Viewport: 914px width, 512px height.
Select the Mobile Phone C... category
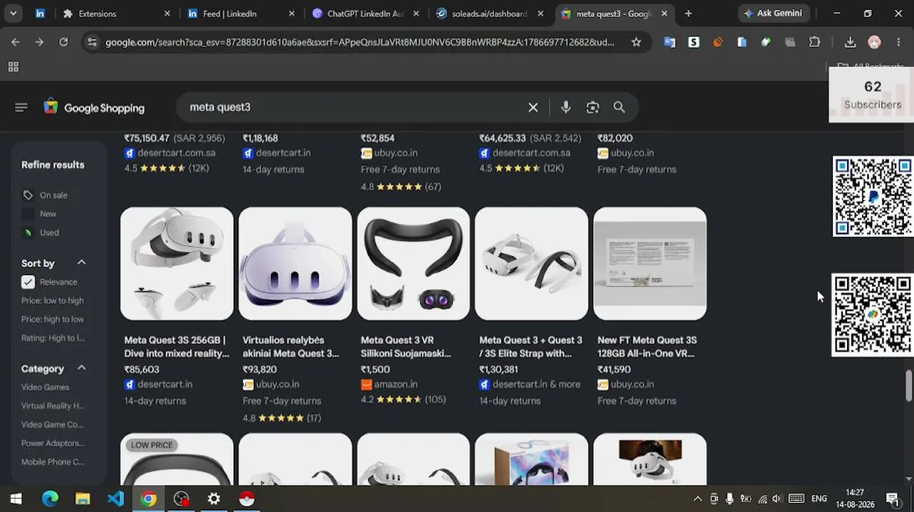click(x=53, y=462)
